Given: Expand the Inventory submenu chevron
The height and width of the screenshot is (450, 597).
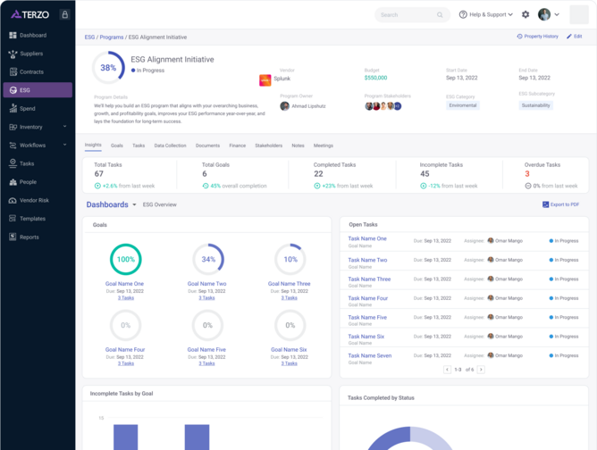Looking at the screenshot, I should click(x=64, y=126).
